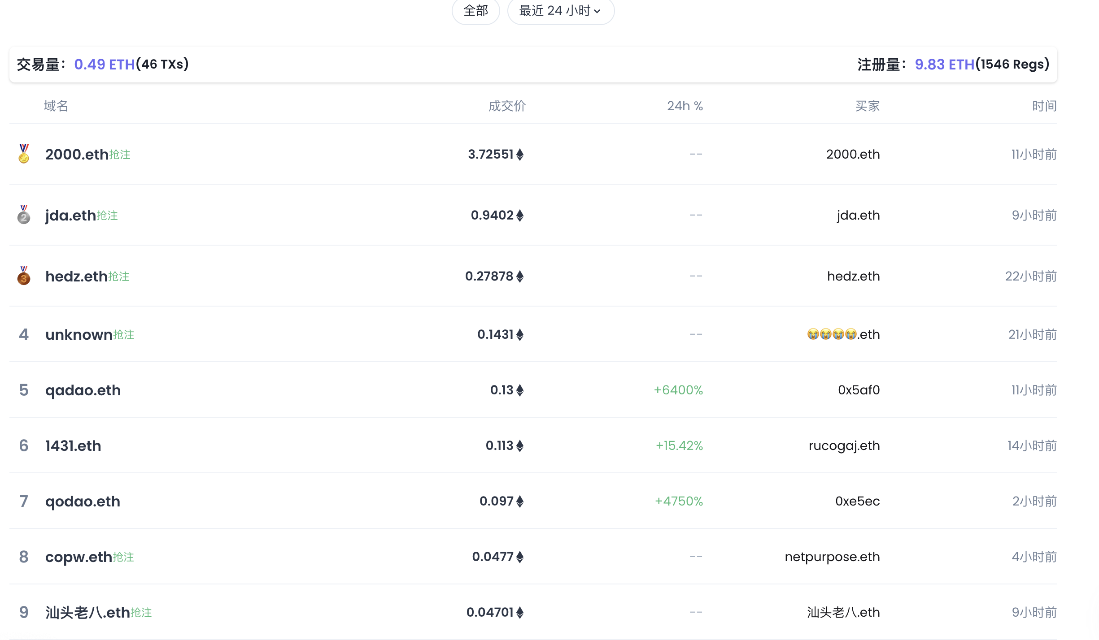
Task: Sort by the 24h % column header
Action: [685, 106]
